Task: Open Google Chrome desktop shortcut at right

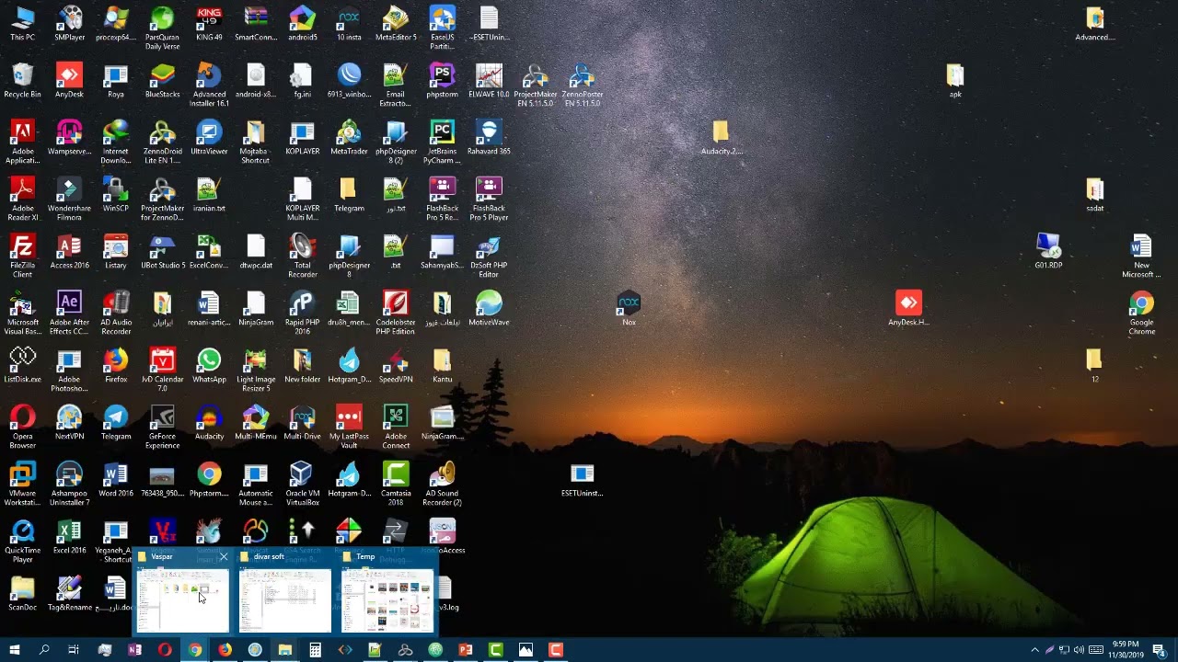Action: [x=1141, y=314]
